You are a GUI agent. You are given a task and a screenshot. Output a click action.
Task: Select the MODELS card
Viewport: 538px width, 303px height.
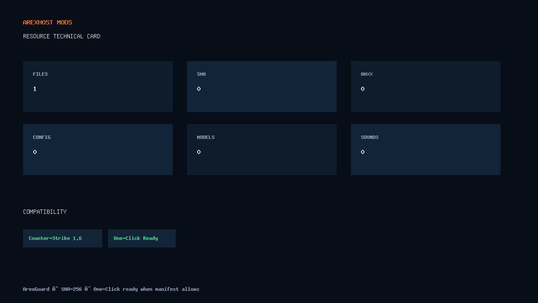[262, 149]
